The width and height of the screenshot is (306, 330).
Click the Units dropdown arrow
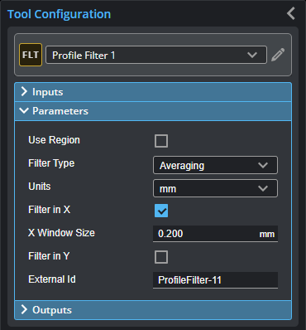[263, 188]
